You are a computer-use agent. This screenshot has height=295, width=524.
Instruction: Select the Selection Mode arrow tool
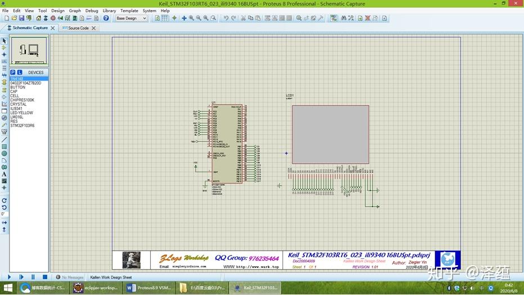(x=4, y=41)
